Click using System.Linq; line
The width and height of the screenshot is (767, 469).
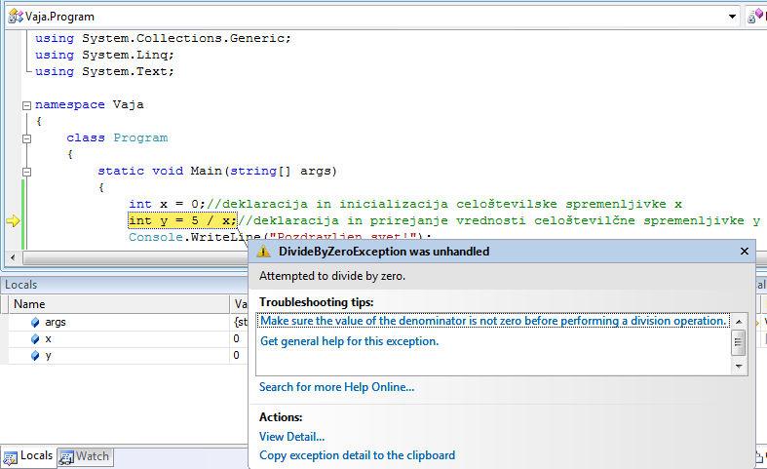pyautogui.click(x=104, y=55)
